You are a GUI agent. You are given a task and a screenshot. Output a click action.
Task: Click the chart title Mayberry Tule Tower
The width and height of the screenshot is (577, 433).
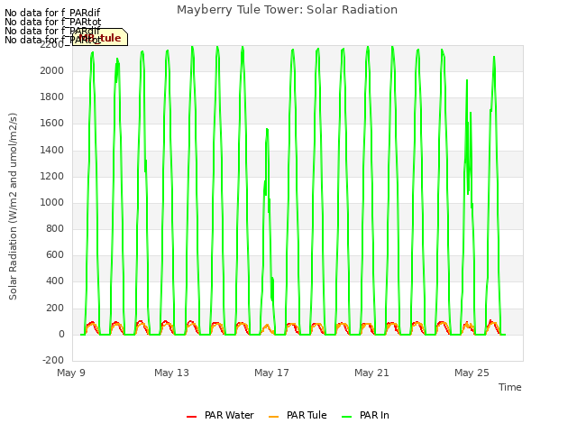[287, 10]
